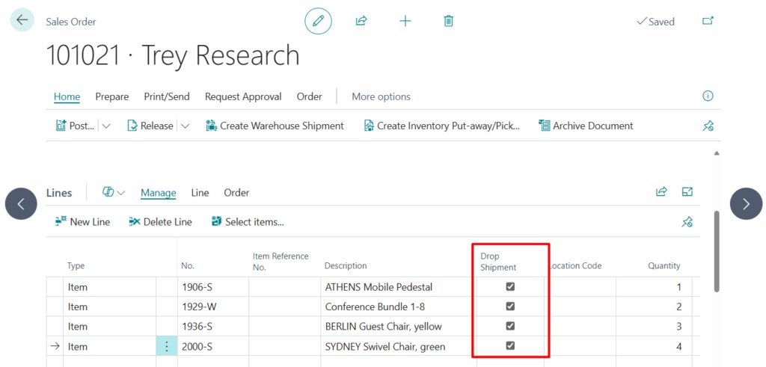The image size is (766, 367).
Task: Click Create Inventory Put-away/Pick action
Action: 442,126
